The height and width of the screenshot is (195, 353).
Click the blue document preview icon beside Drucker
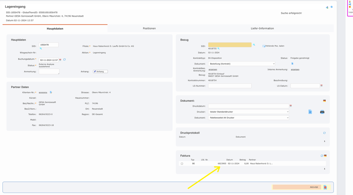pyautogui.click(x=310, y=112)
